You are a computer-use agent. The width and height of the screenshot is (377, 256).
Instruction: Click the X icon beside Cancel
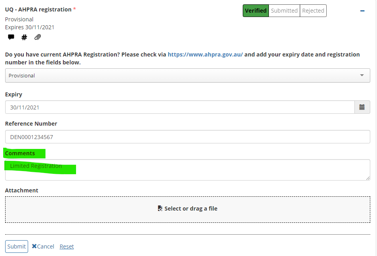click(34, 247)
